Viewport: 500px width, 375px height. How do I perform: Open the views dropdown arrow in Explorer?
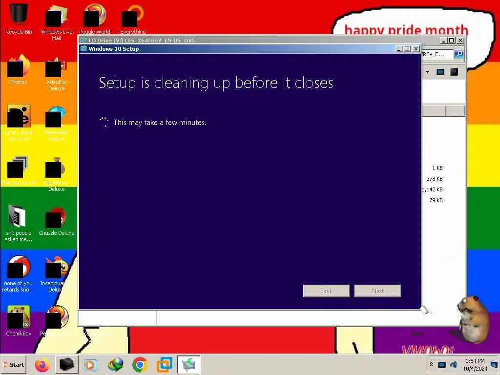pos(428,72)
